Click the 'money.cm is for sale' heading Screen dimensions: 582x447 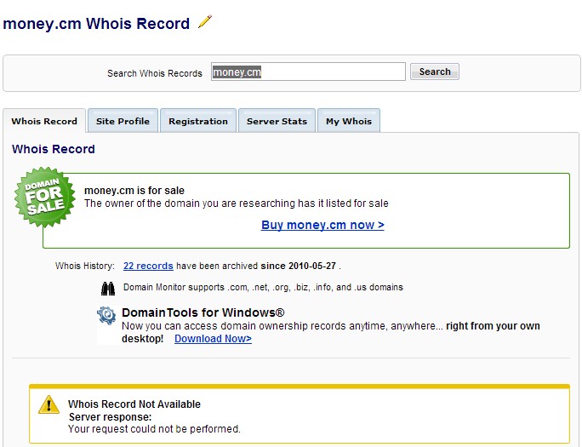point(134,191)
